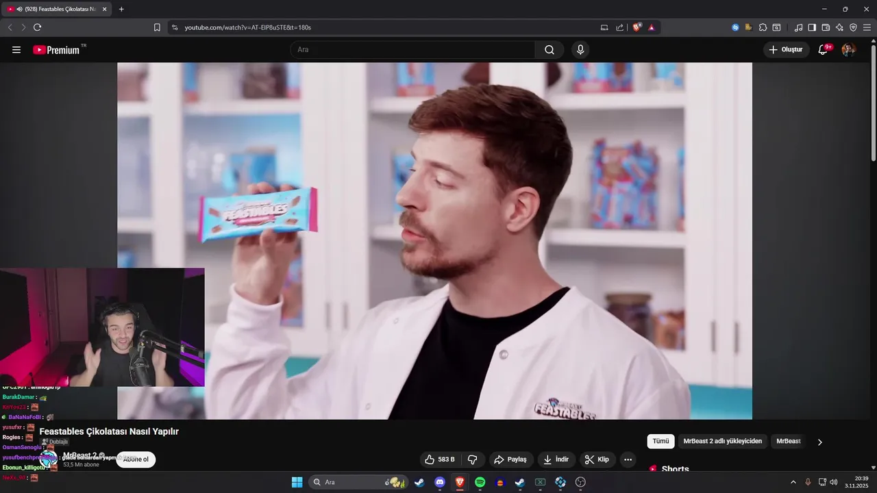Select the MrBeast 2 adlı yükleyiciden chip

point(722,442)
